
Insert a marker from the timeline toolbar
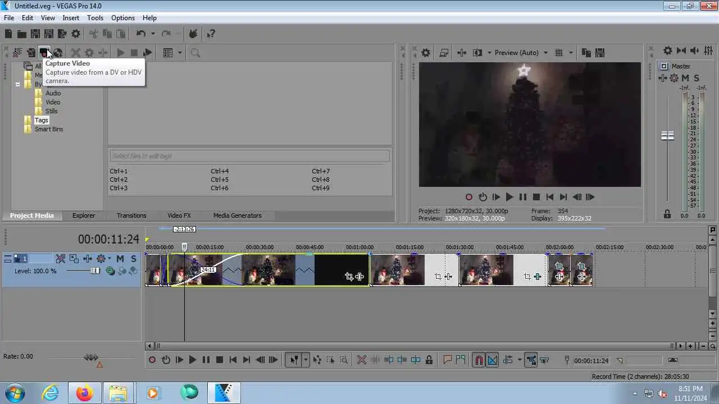(x=448, y=360)
